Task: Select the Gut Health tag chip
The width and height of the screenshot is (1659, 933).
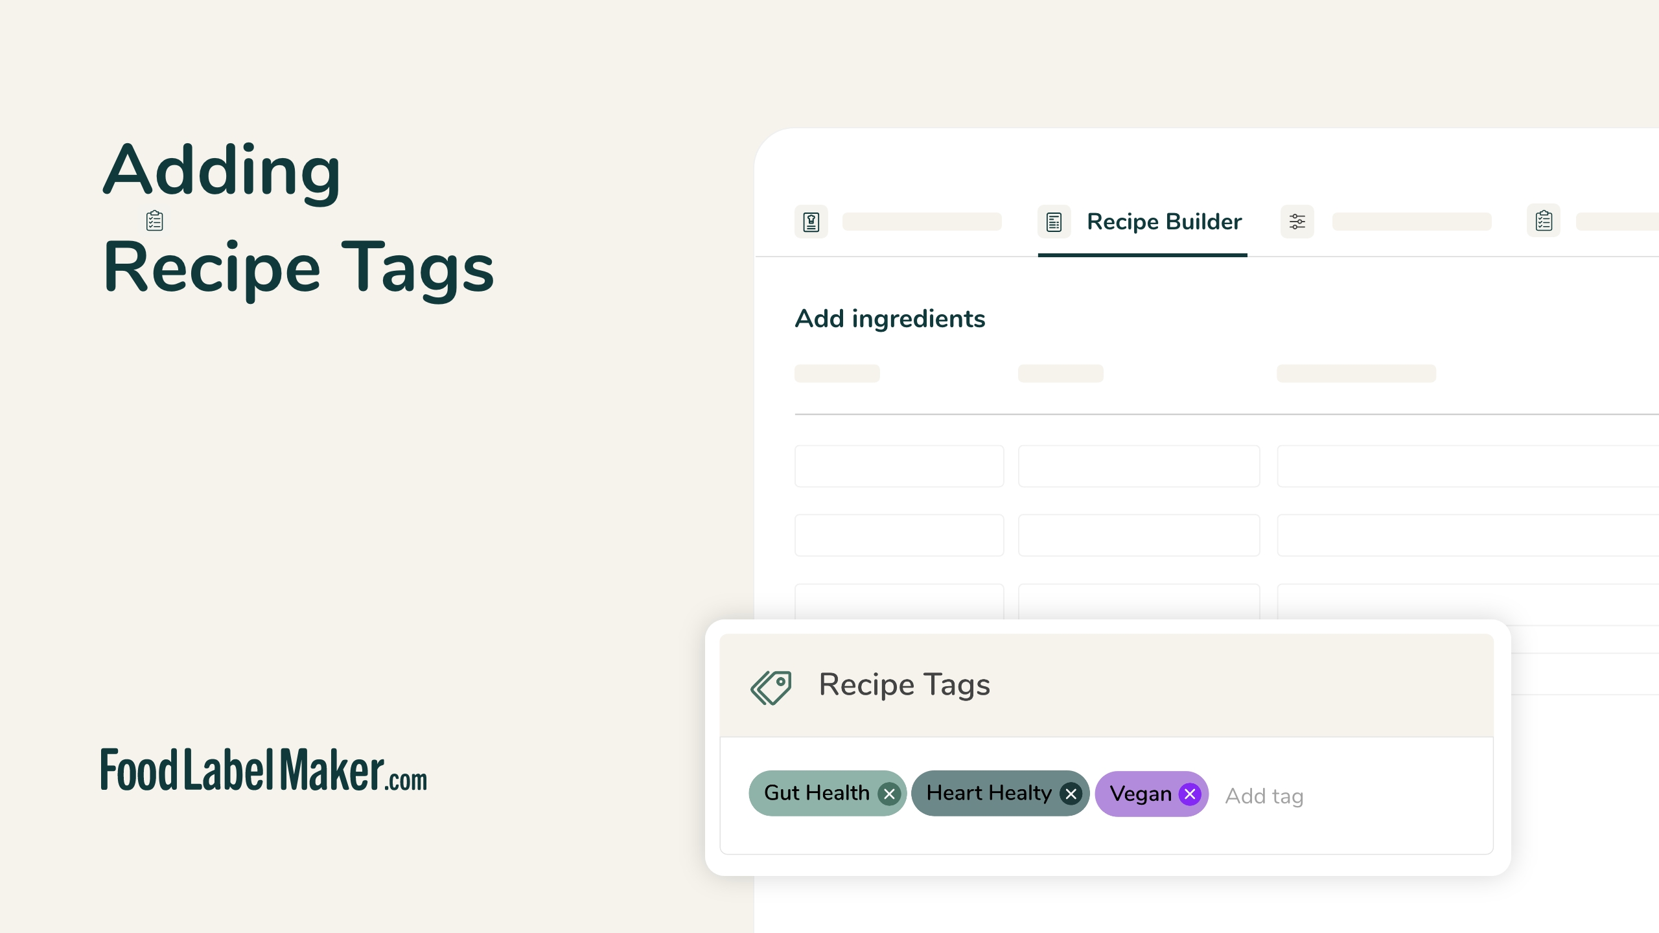Action: [817, 793]
